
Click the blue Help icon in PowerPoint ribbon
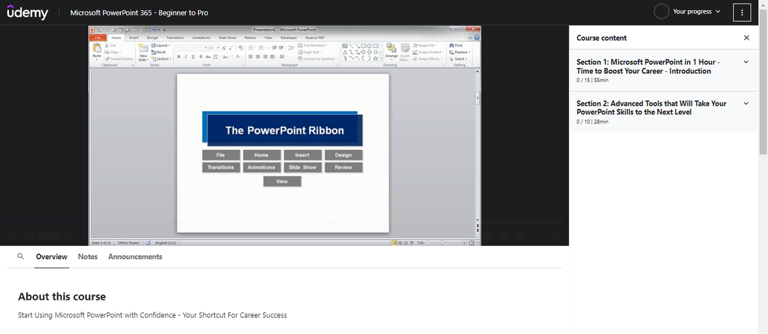pyautogui.click(x=477, y=38)
